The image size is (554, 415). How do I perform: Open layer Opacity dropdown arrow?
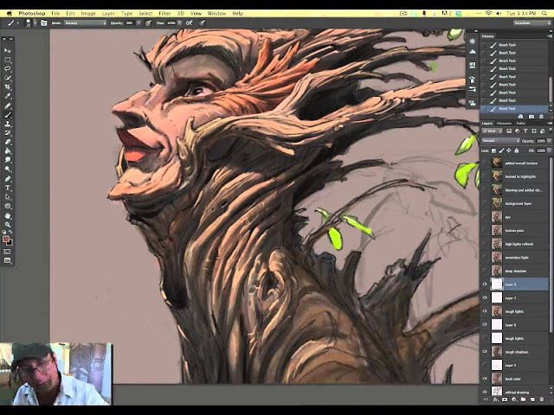tap(549, 140)
